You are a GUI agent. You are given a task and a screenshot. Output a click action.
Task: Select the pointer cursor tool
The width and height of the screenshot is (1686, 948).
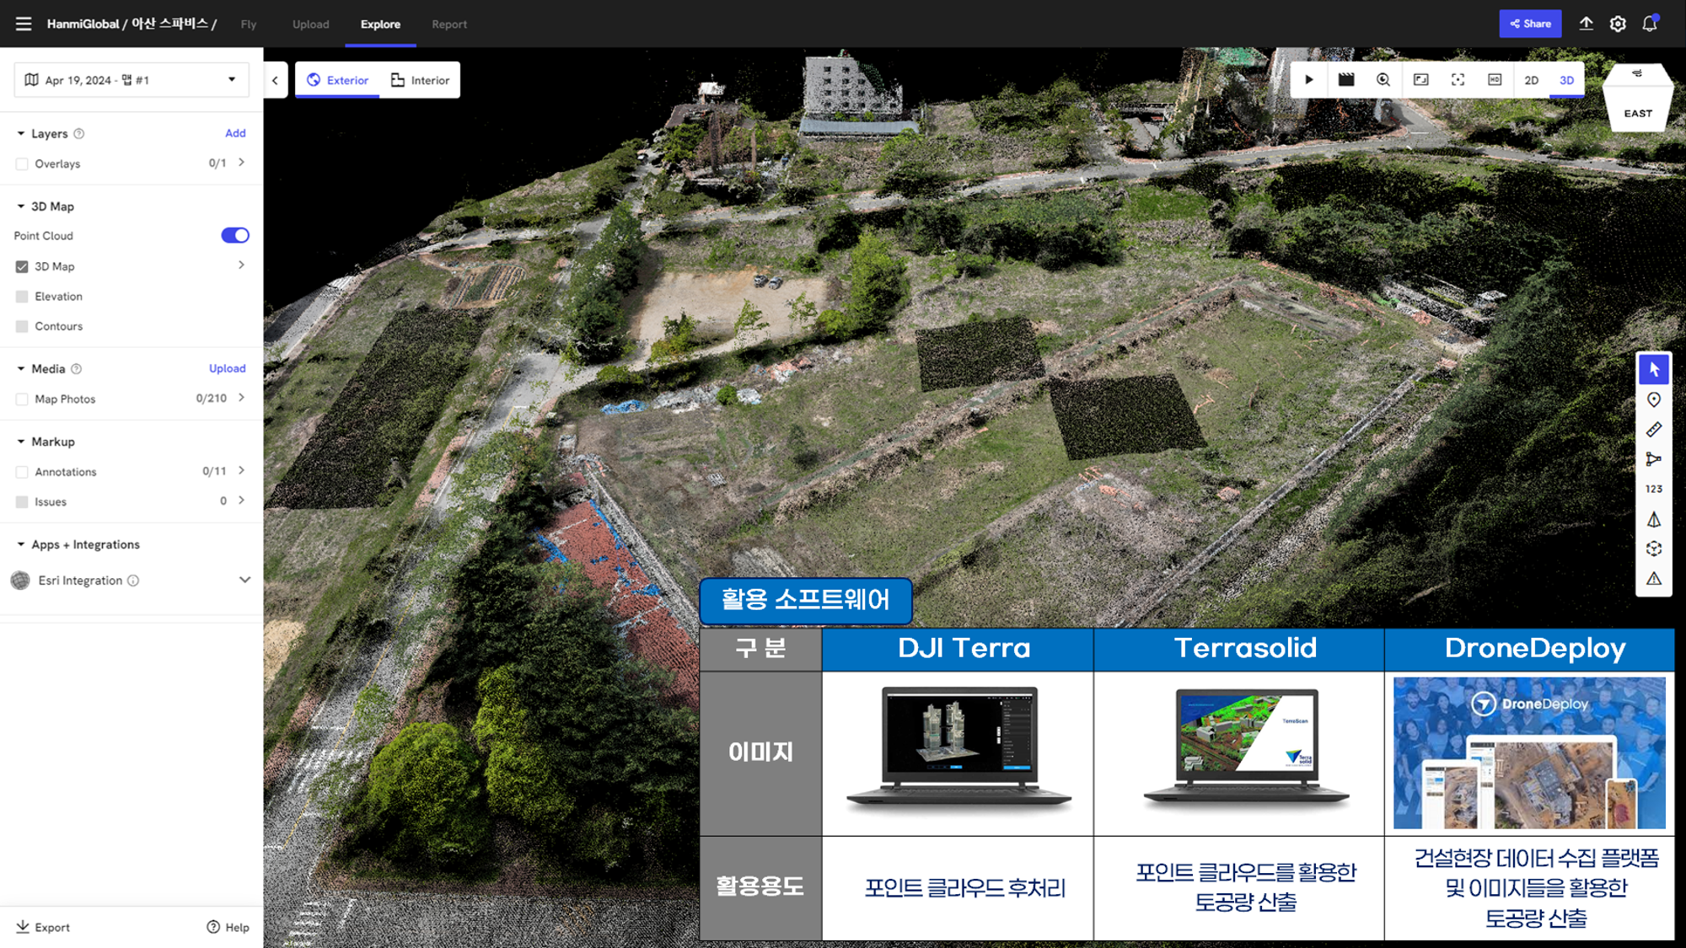(1654, 369)
